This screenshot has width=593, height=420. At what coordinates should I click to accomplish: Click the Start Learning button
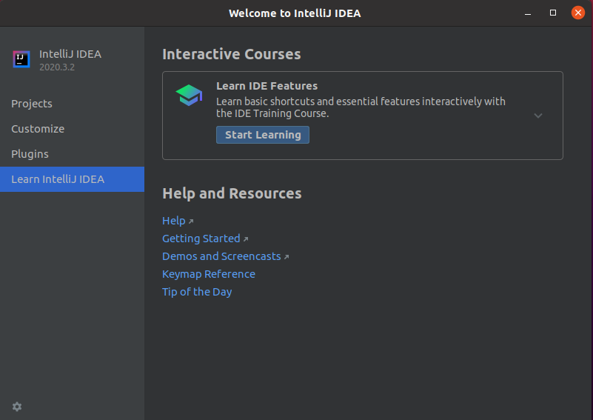pyautogui.click(x=263, y=135)
